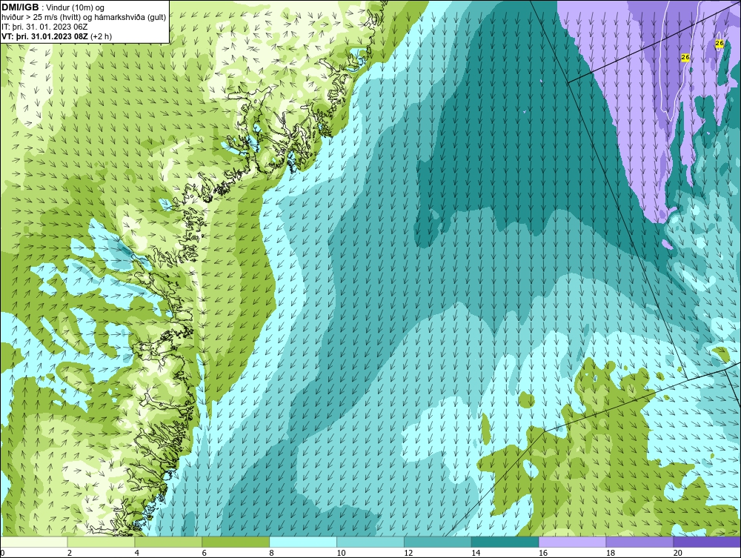Select the 16–18 m/s lavender legend swatch
Screen dimensions: 741x558
pyautogui.click(x=572, y=542)
